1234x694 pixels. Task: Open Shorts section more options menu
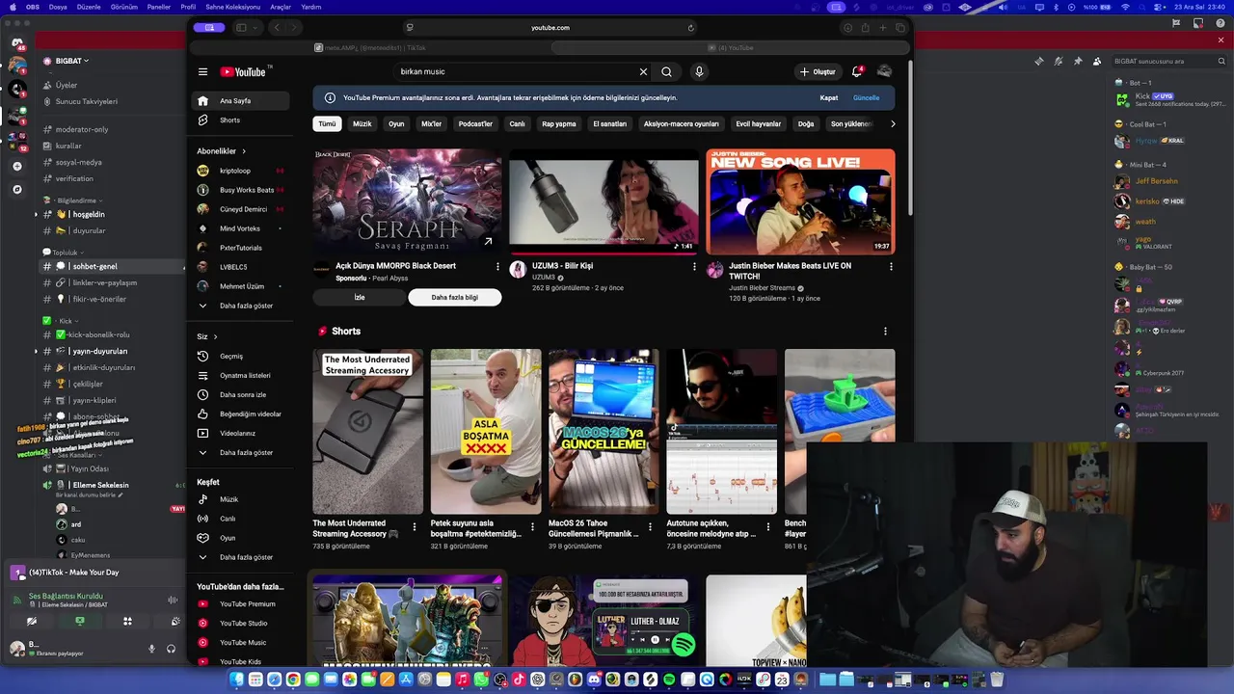pos(885,332)
